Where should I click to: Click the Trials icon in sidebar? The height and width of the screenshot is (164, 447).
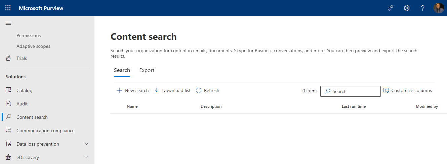[x=8, y=58]
